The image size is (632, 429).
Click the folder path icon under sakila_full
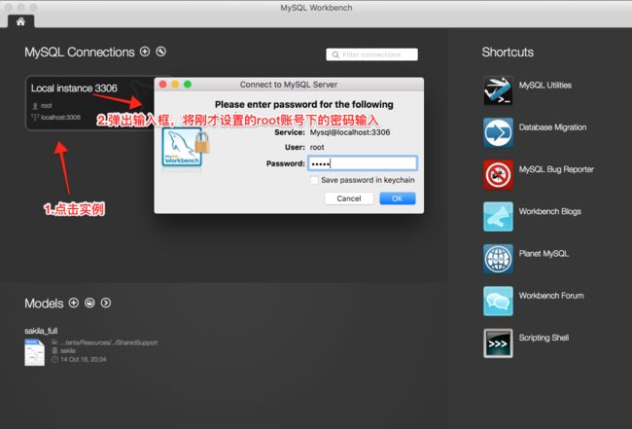pos(55,342)
